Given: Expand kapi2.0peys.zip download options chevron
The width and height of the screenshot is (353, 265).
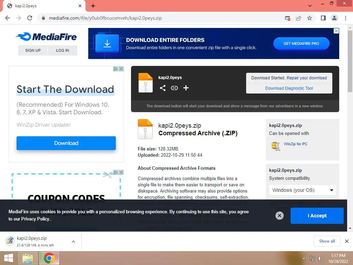Looking at the screenshot, I should (73, 242).
